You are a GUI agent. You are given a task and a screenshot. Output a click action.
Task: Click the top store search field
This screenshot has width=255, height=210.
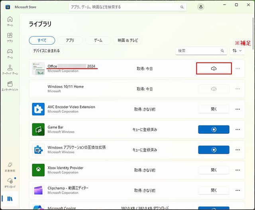pos(127,7)
